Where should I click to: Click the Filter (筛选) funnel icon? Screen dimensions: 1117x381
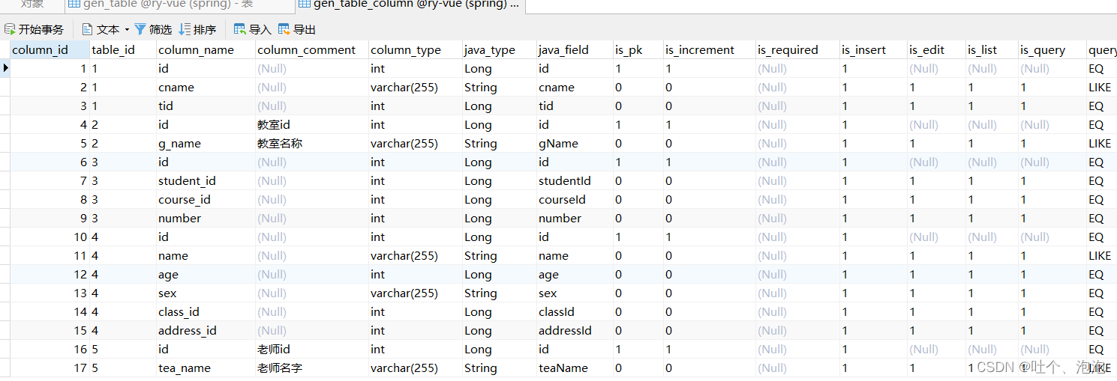[140, 29]
